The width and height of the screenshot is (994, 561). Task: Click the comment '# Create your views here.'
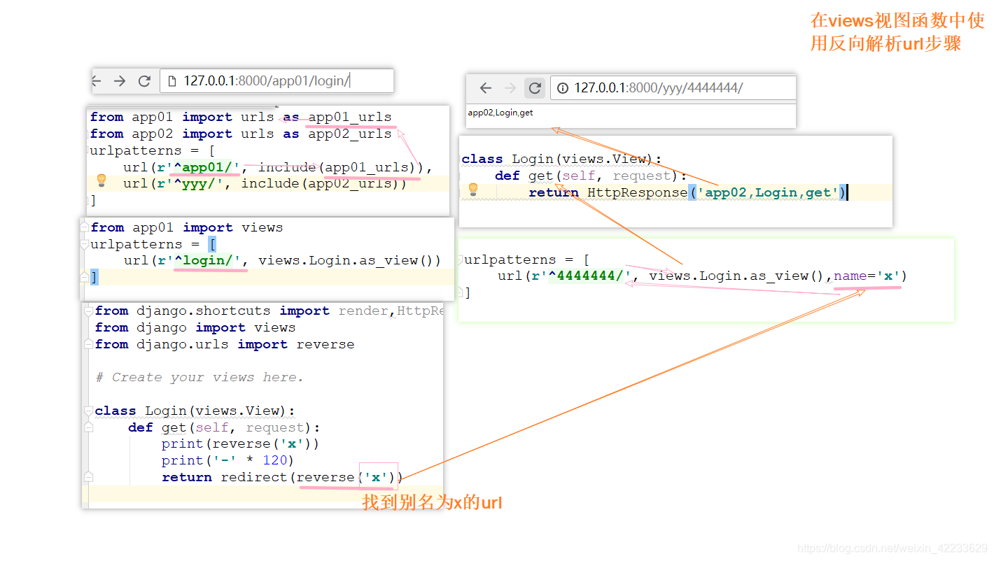[x=200, y=377]
